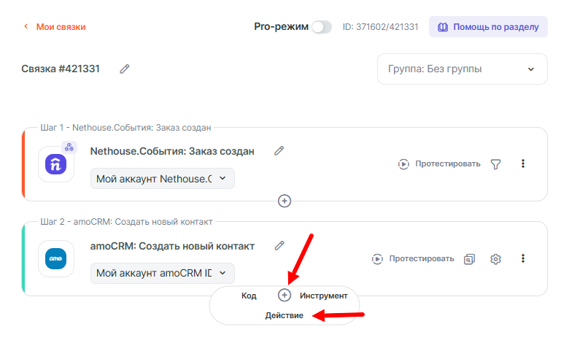Click the pencil icon next to Связка #421331
569x351 pixels.
point(125,69)
